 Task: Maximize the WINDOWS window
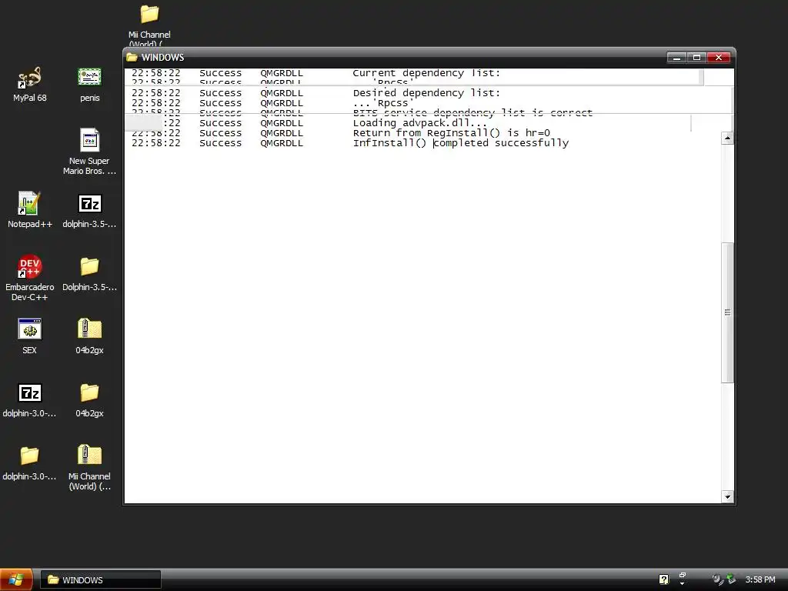pyautogui.click(x=696, y=58)
